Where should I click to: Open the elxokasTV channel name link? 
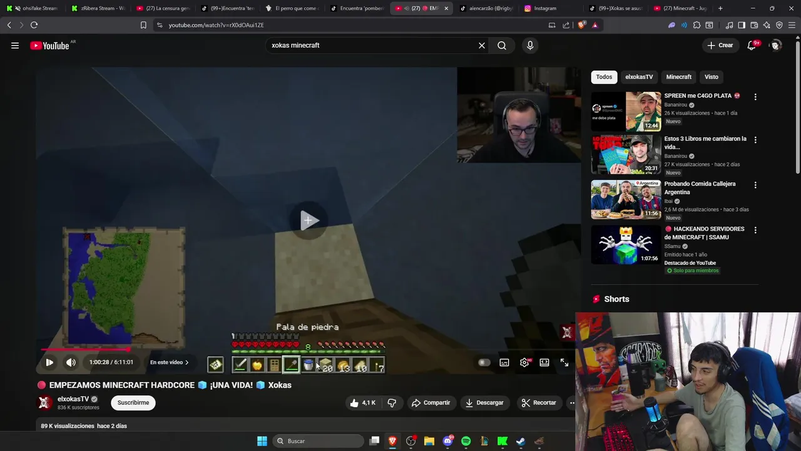pyautogui.click(x=73, y=399)
